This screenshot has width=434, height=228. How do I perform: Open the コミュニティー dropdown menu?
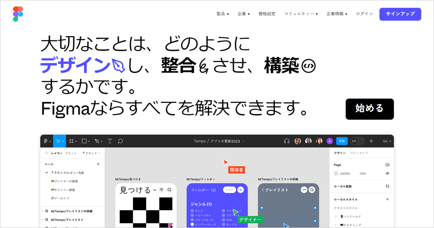pyautogui.click(x=301, y=14)
